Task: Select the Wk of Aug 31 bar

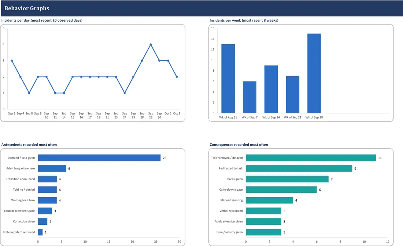Action: click(228, 79)
